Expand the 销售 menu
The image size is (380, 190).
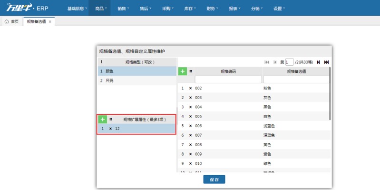123,9
